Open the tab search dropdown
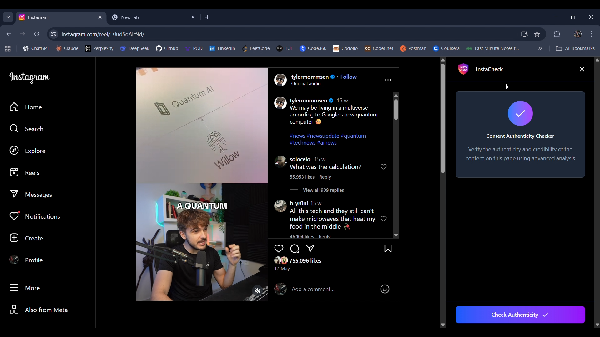Screen dimensions: 600x337 tap(8, 17)
